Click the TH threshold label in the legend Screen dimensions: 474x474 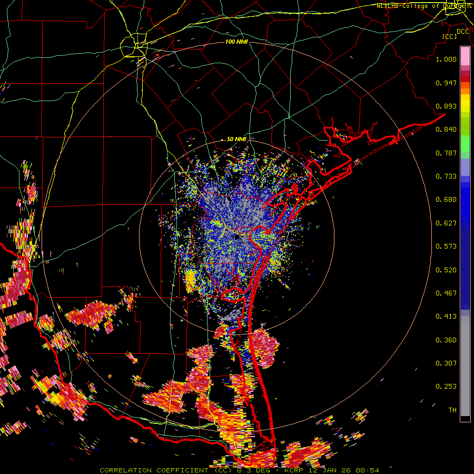452,410
